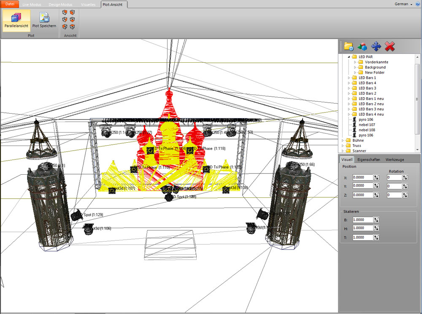Click the left tower model in viewport

(49, 207)
